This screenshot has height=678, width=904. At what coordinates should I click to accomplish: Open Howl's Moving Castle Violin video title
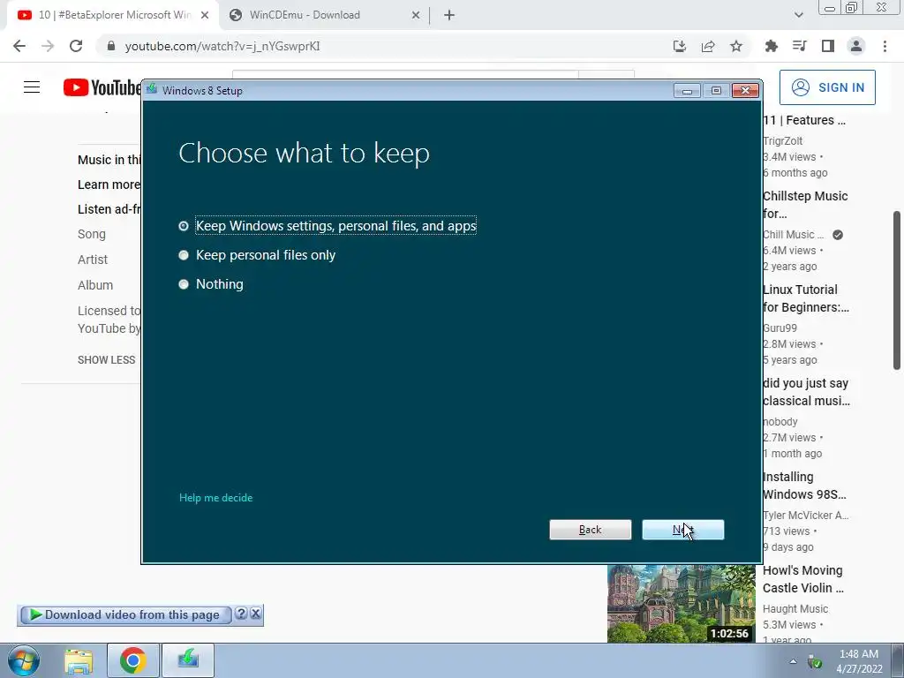[802, 579]
